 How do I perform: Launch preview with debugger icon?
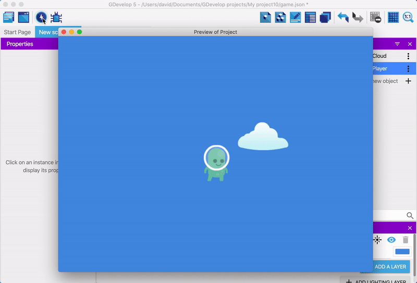point(56,18)
